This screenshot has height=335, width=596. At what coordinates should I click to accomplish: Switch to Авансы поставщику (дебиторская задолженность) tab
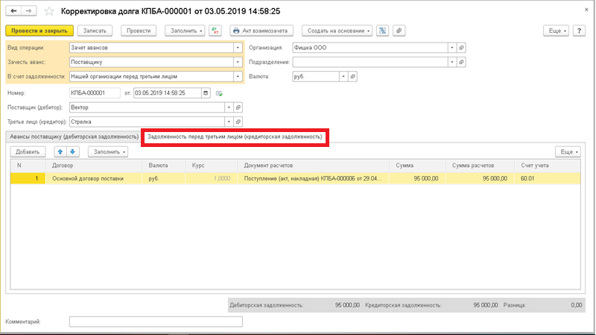pos(74,137)
